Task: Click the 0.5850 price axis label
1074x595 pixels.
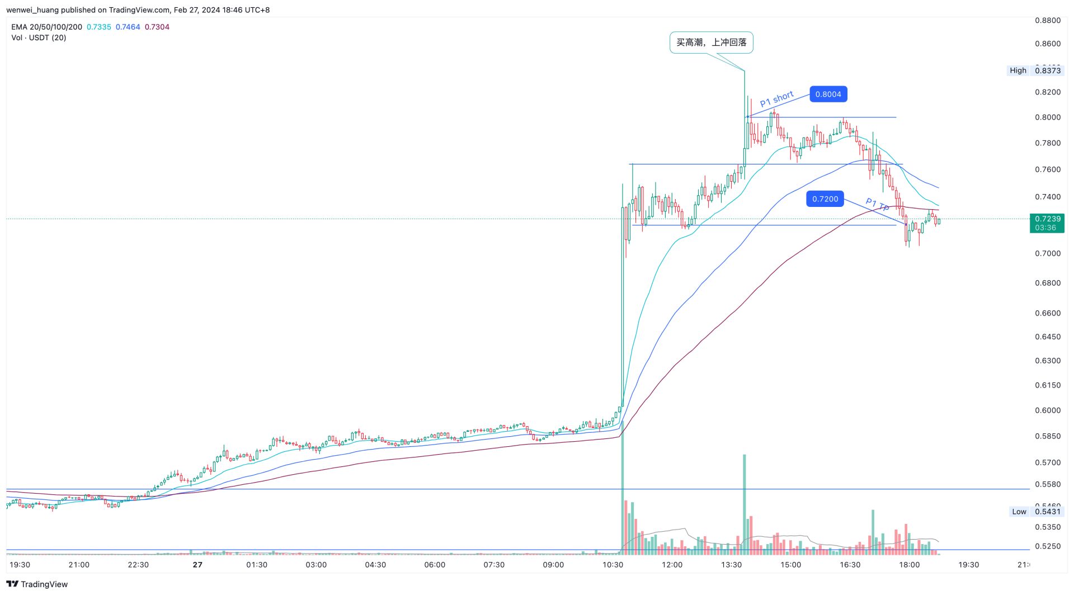Action: click(1048, 436)
